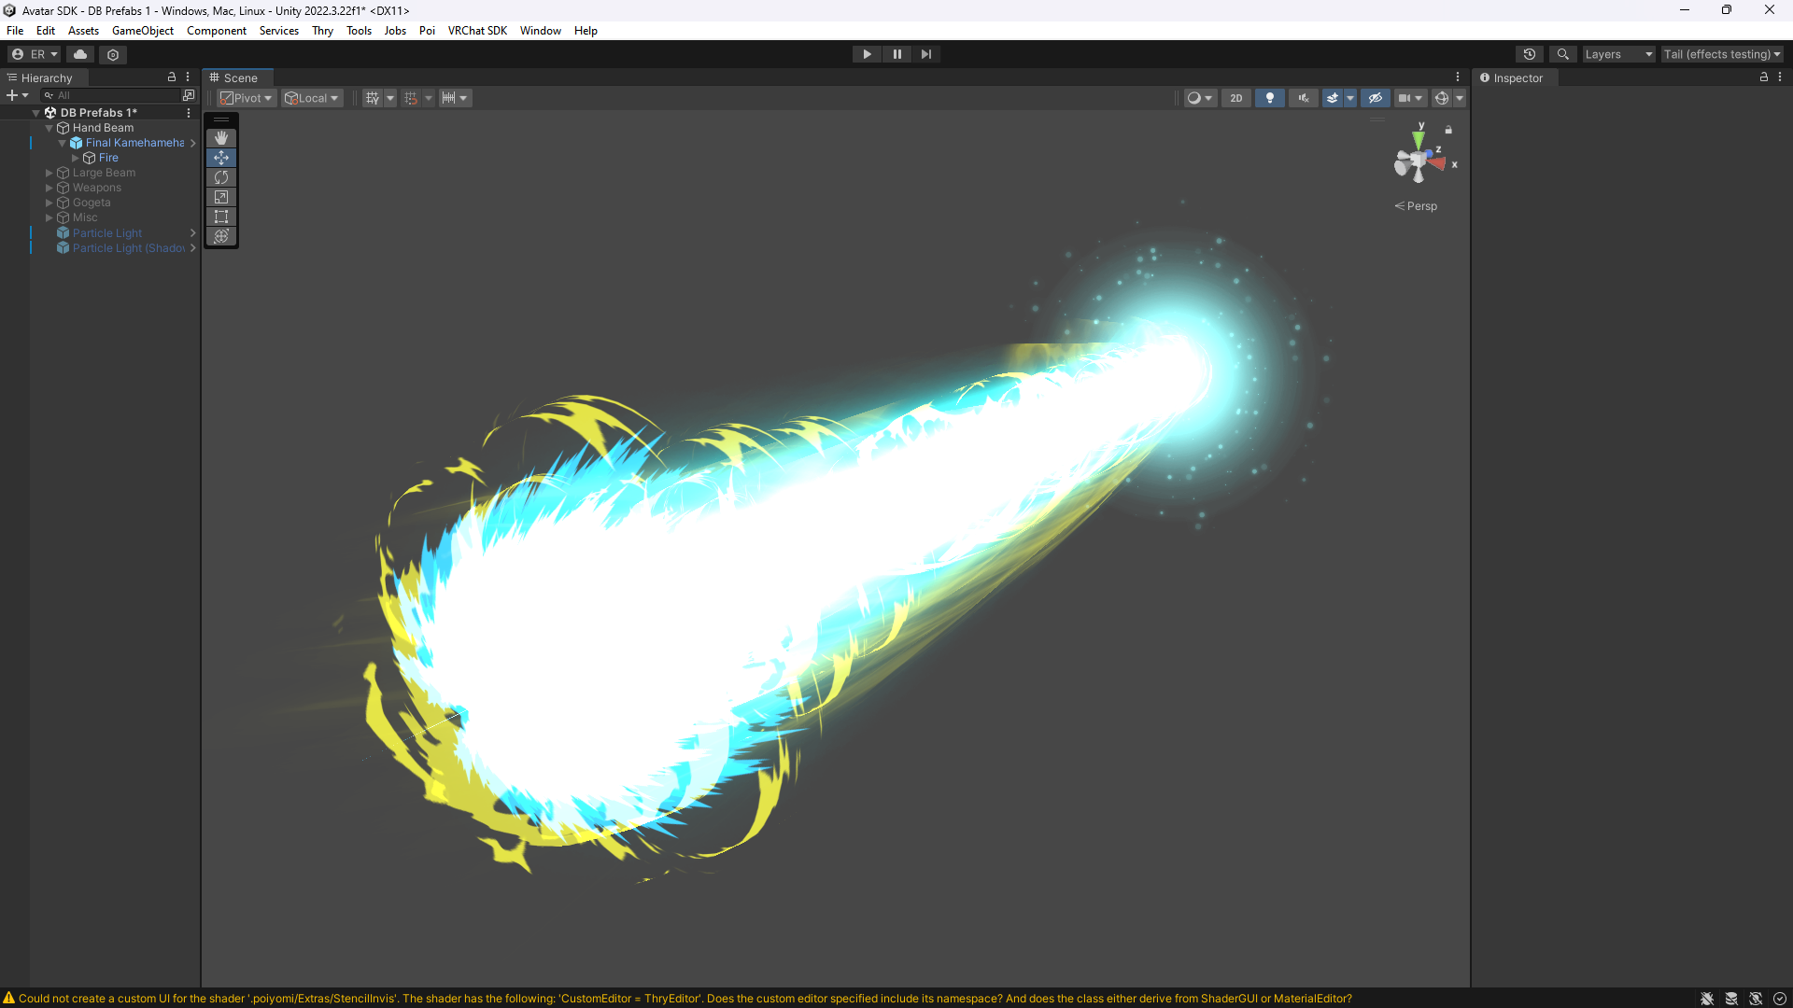Image resolution: width=1793 pixels, height=1008 pixels.
Task: Open the Pivot handle position dropdown
Action: [247, 98]
